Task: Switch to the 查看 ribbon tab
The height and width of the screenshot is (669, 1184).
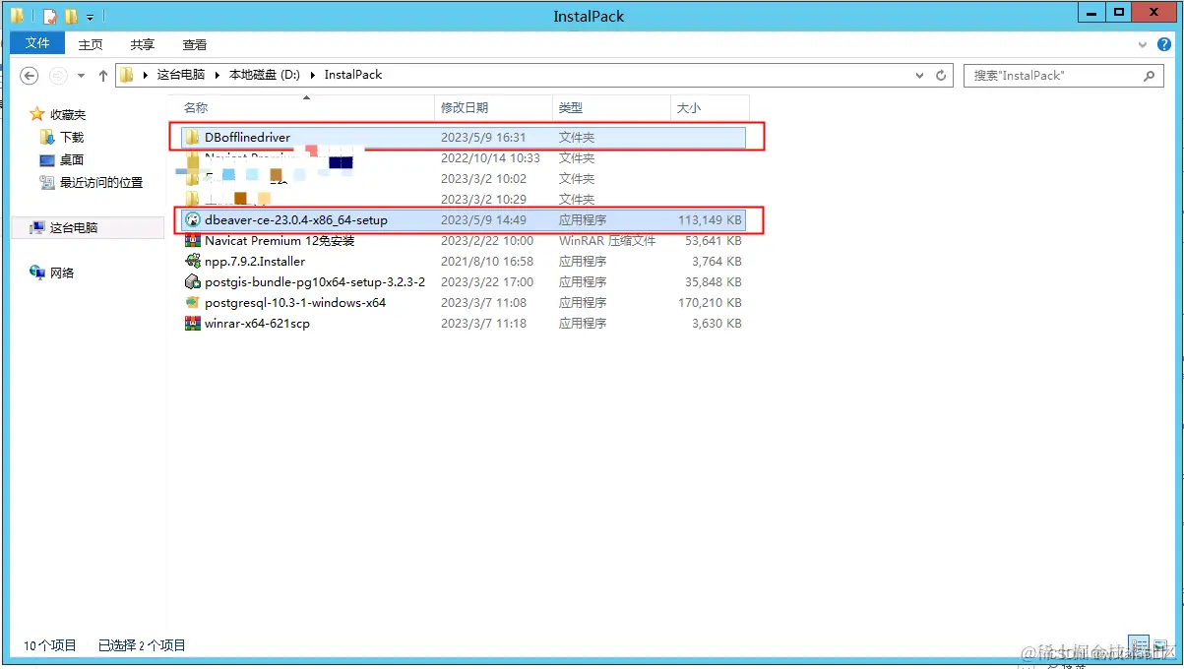Action: click(x=195, y=44)
